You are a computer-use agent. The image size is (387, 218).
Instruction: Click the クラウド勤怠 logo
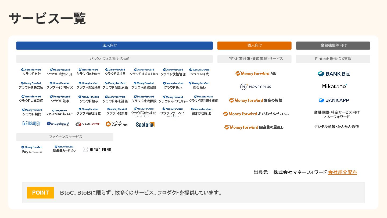[x=60, y=99]
